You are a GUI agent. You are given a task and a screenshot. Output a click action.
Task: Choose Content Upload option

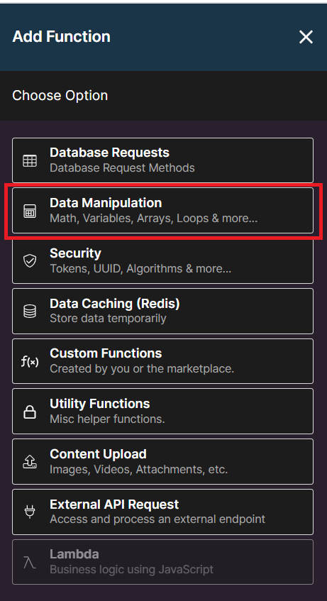pos(163,461)
